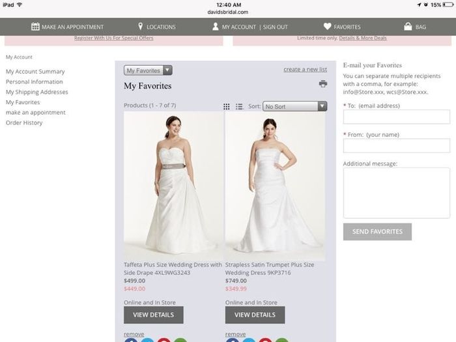Image resolution: width=456 pixels, height=342 pixels.
Task: Open the My Favorites list dropdown
Action: [x=148, y=70]
